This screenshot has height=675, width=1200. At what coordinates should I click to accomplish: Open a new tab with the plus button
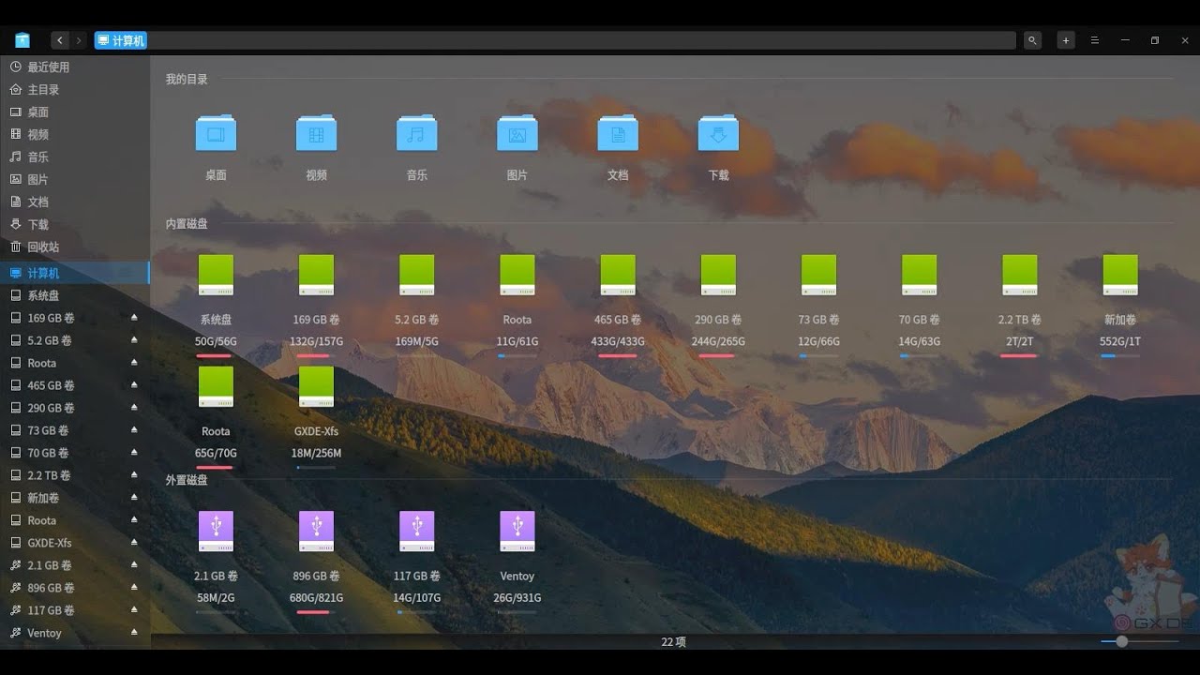click(1066, 40)
